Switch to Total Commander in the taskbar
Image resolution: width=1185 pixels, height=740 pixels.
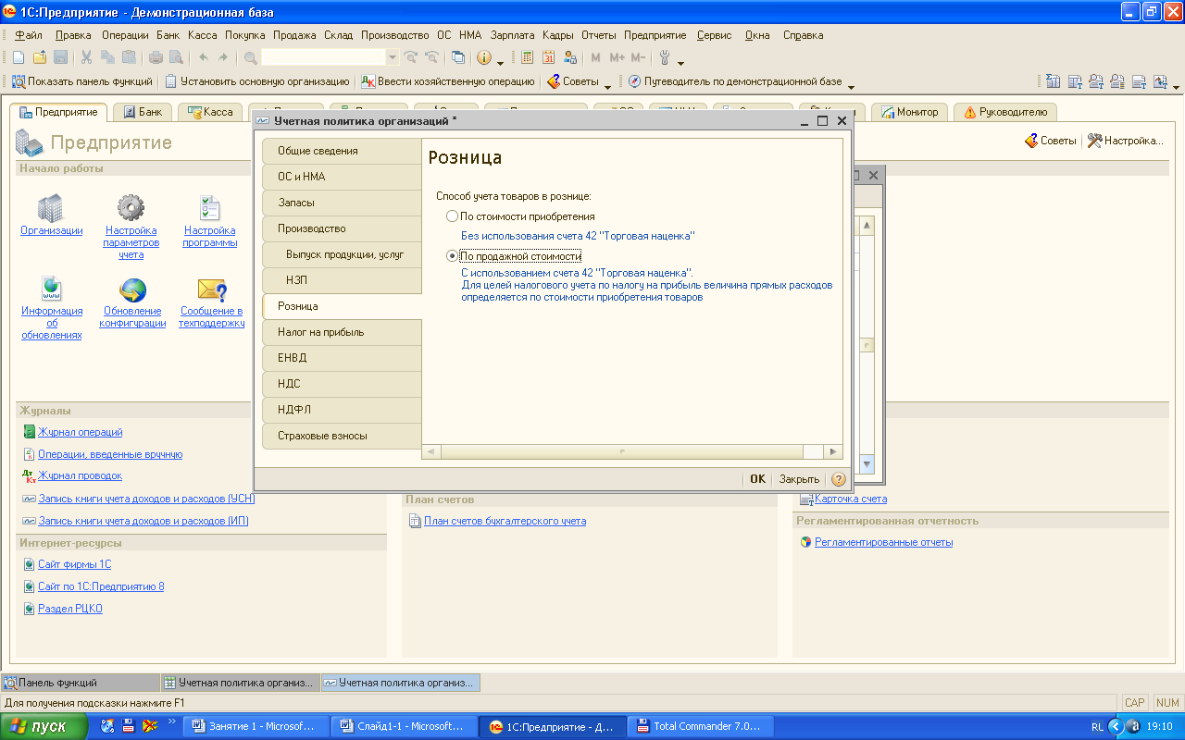(x=699, y=726)
